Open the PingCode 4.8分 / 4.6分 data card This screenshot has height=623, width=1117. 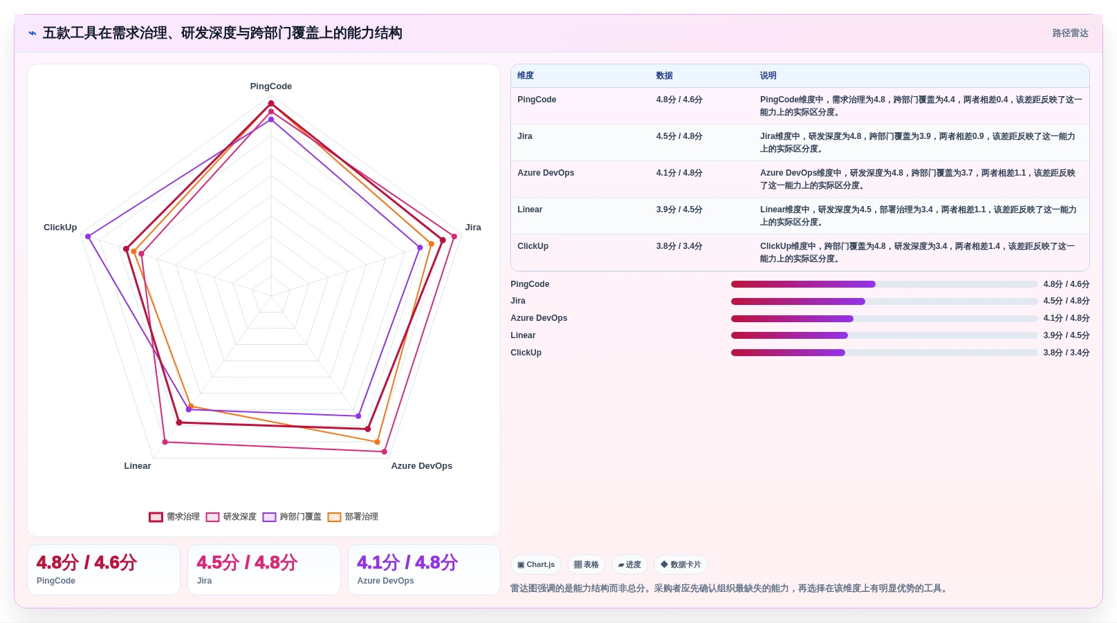coord(104,570)
